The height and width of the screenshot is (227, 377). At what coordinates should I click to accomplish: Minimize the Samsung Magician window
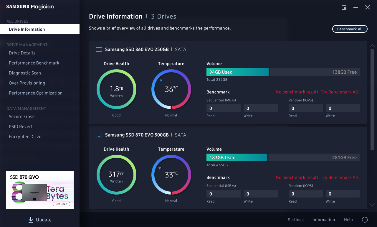point(356,7)
